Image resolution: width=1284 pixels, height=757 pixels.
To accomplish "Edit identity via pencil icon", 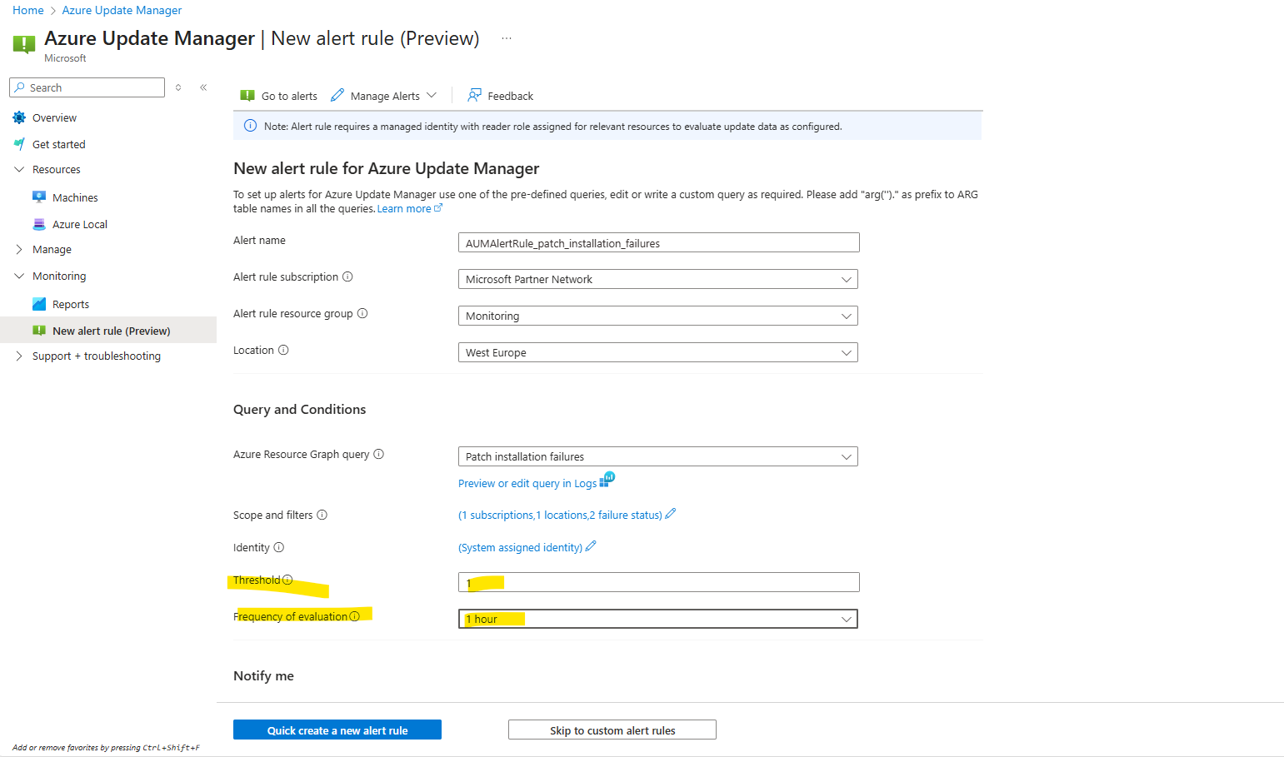I will tap(591, 546).
